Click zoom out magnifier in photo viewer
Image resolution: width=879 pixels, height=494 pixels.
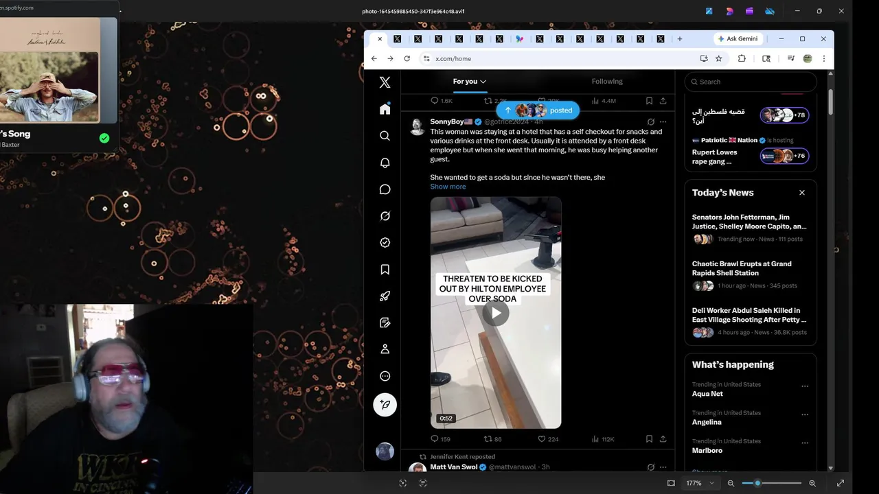tap(731, 483)
